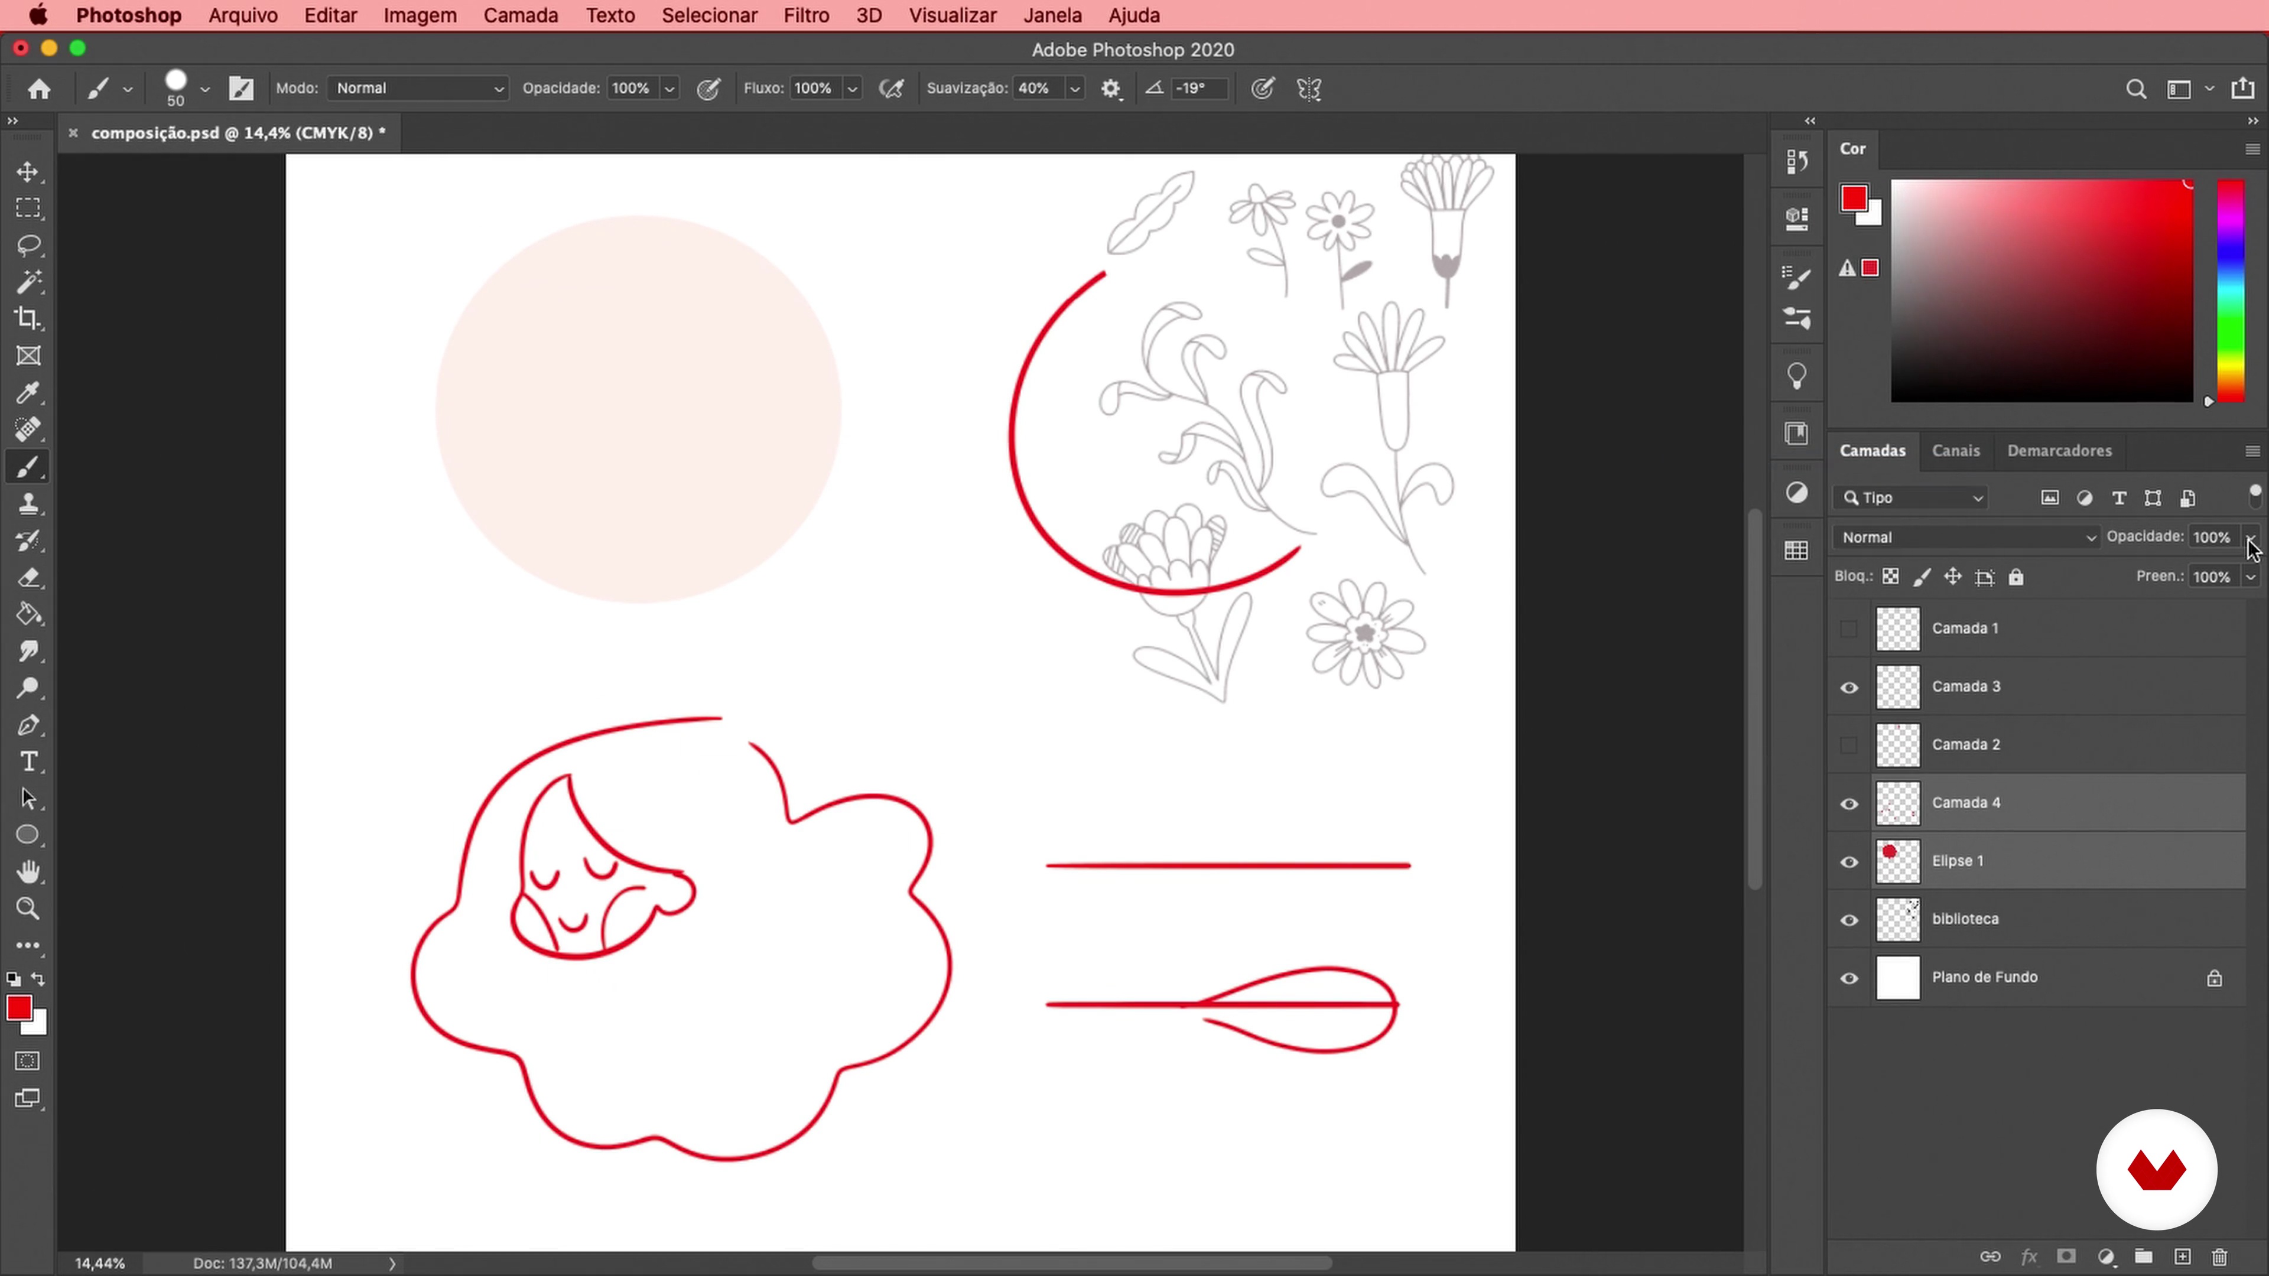Viewport: 2269px width, 1276px height.
Task: Select the Rectangular Marquee tool
Action: tap(28, 208)
